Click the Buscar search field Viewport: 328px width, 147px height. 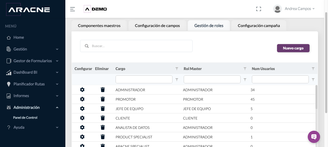[x=136, y=46]
